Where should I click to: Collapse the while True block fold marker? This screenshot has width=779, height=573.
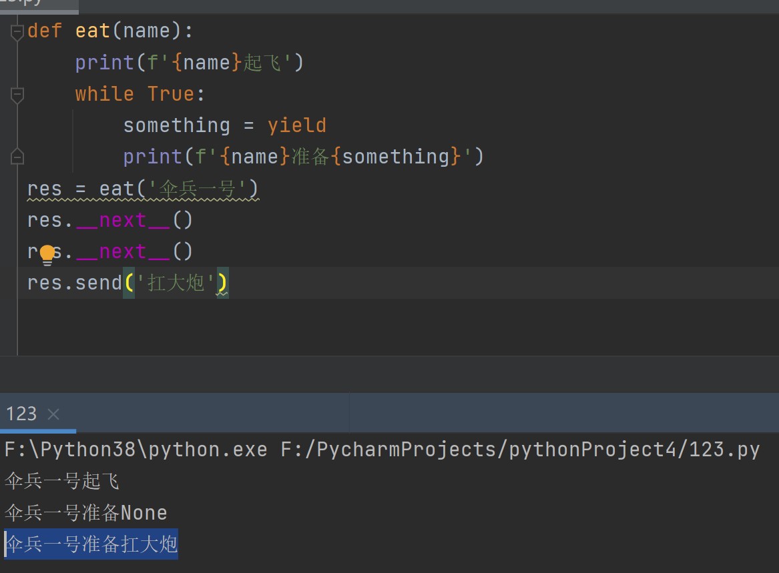[17, 95]
